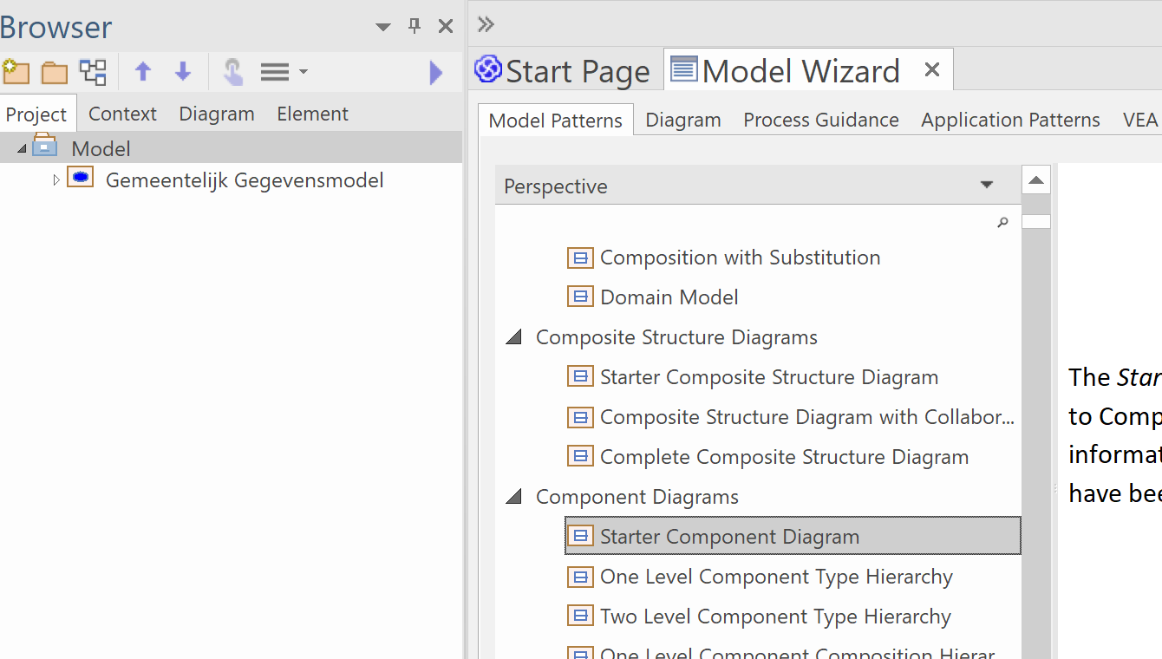Move selection down with the down arrow icon
Screen dimensions: 1162x659
[x=183, y=72]
